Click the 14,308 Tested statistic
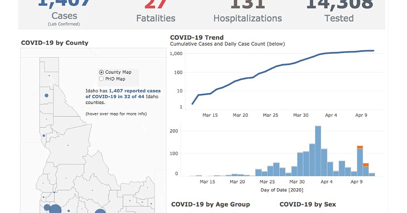The image size is (407, 213). click(x=339, y=12)
